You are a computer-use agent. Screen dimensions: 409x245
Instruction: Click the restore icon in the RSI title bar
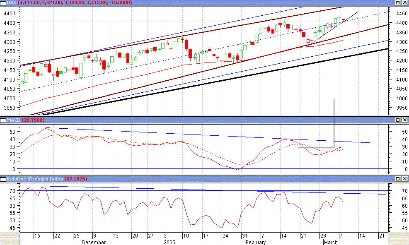398,179
